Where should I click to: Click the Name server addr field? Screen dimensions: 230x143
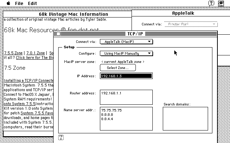click(x=126, y=118)
